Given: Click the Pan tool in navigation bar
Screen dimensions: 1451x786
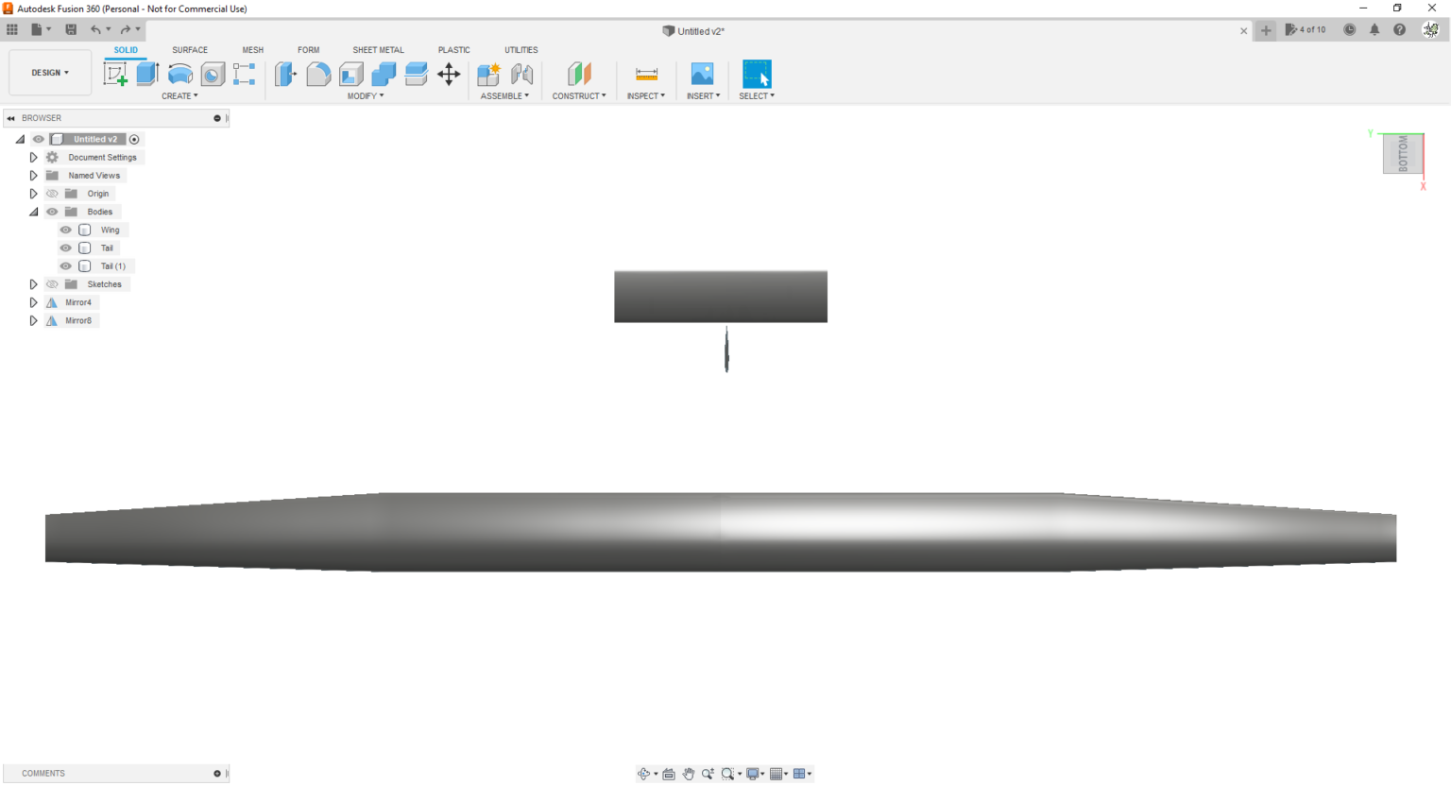Looking at the screenshot, I should pos(688,774).
